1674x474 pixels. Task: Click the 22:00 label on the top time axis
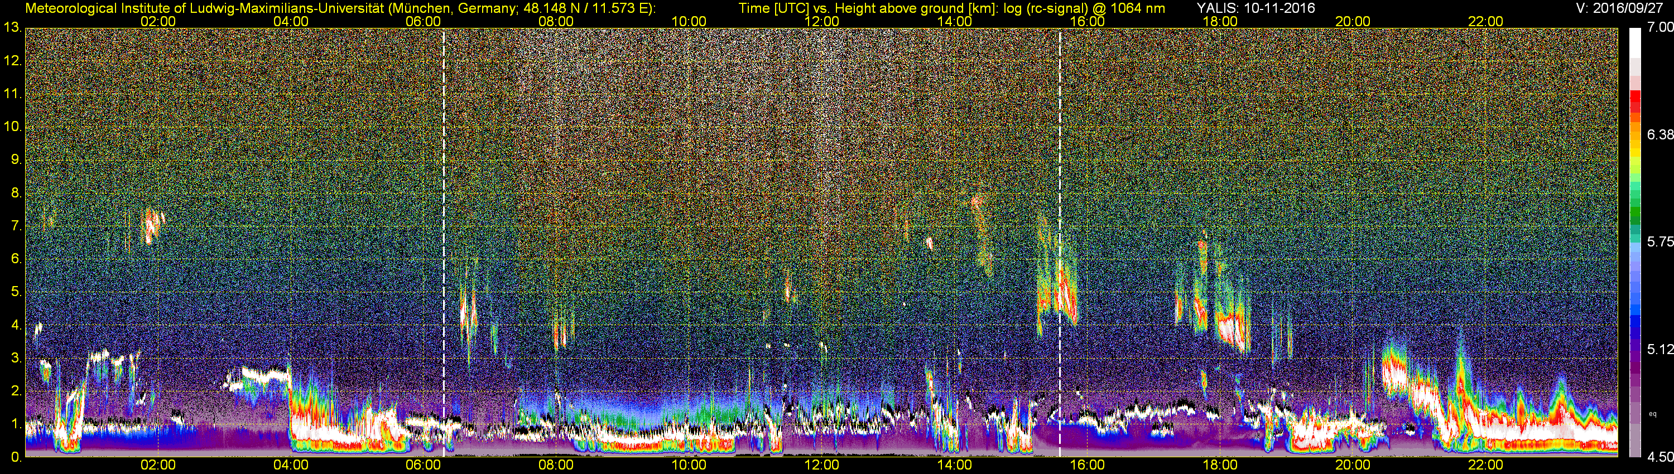1485,21
